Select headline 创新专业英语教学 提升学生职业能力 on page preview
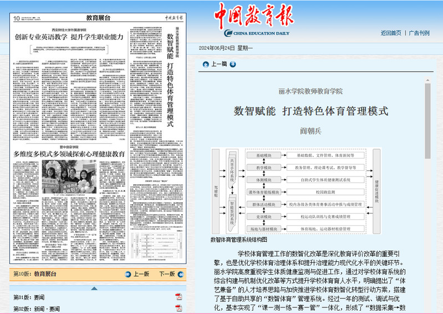Screen dimensions: 443x314 (69, 37)
